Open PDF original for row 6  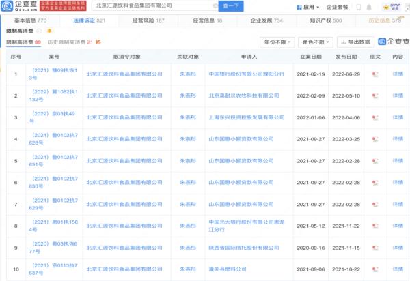375,183
